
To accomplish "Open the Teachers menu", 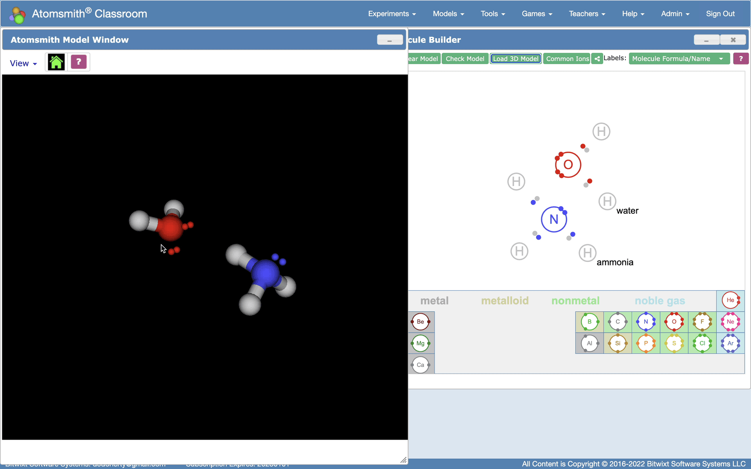I will (x=587, y=14).
